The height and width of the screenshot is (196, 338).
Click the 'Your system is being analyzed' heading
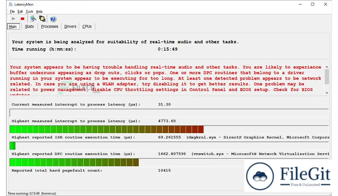click(125, 42)
